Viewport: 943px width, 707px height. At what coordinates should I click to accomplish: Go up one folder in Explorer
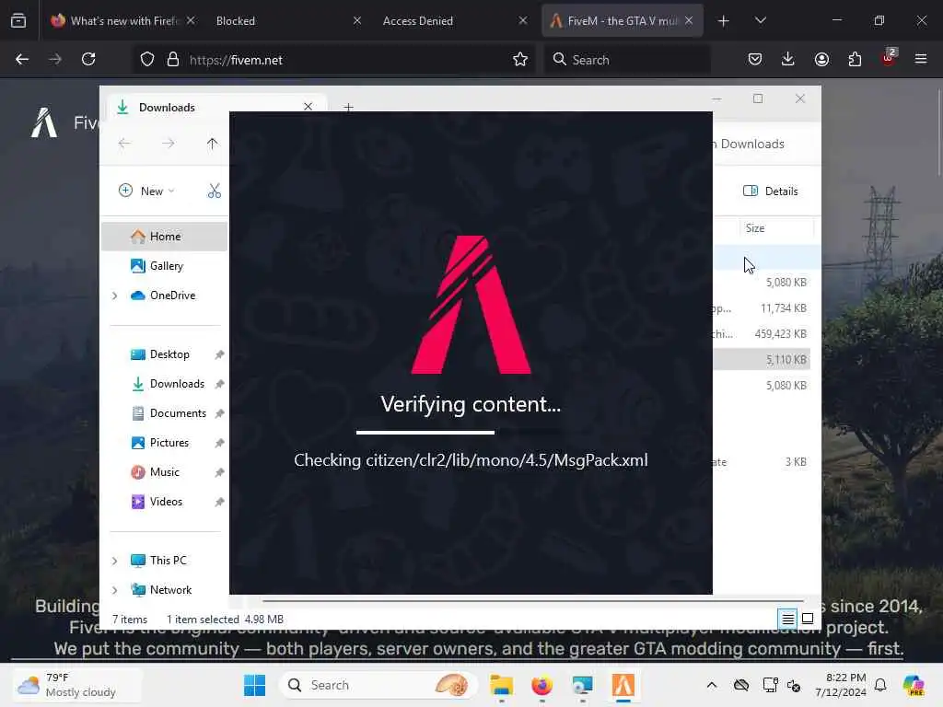(213, 143)
